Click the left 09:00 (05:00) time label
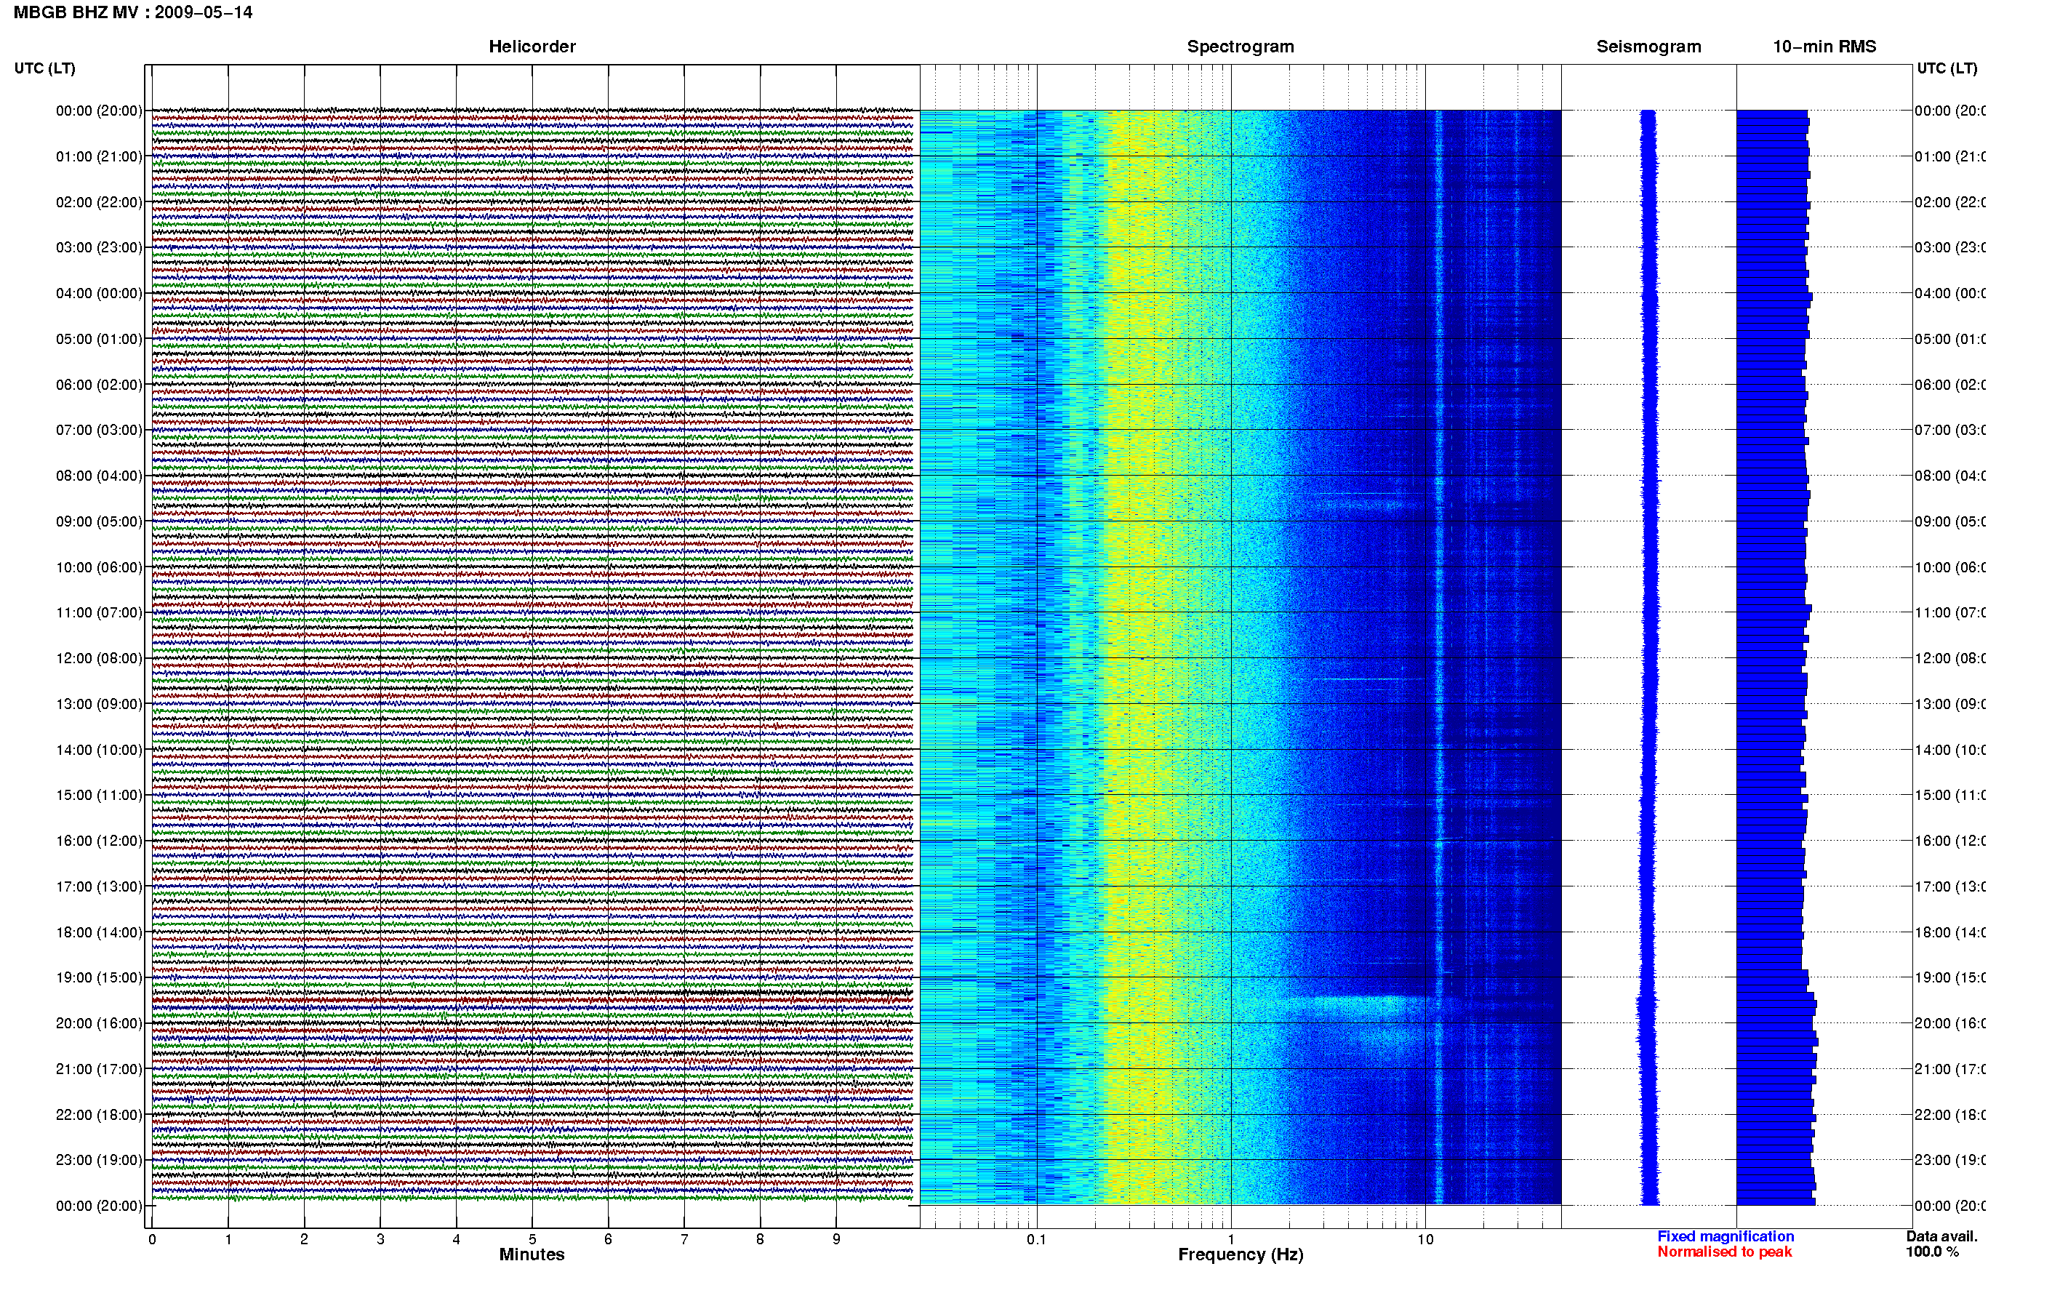 pos(99,521)
